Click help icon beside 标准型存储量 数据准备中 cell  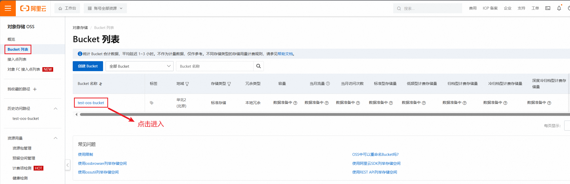pyautogui.click(x=391, y=103)
